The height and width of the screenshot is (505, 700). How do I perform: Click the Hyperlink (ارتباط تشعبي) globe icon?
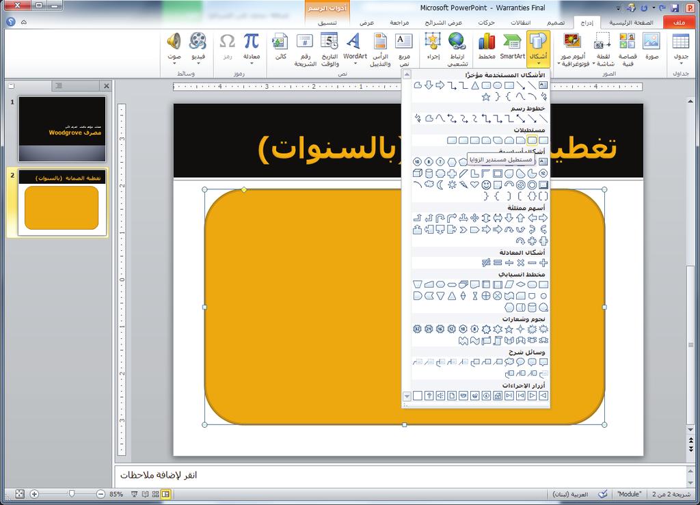point(457,49)
